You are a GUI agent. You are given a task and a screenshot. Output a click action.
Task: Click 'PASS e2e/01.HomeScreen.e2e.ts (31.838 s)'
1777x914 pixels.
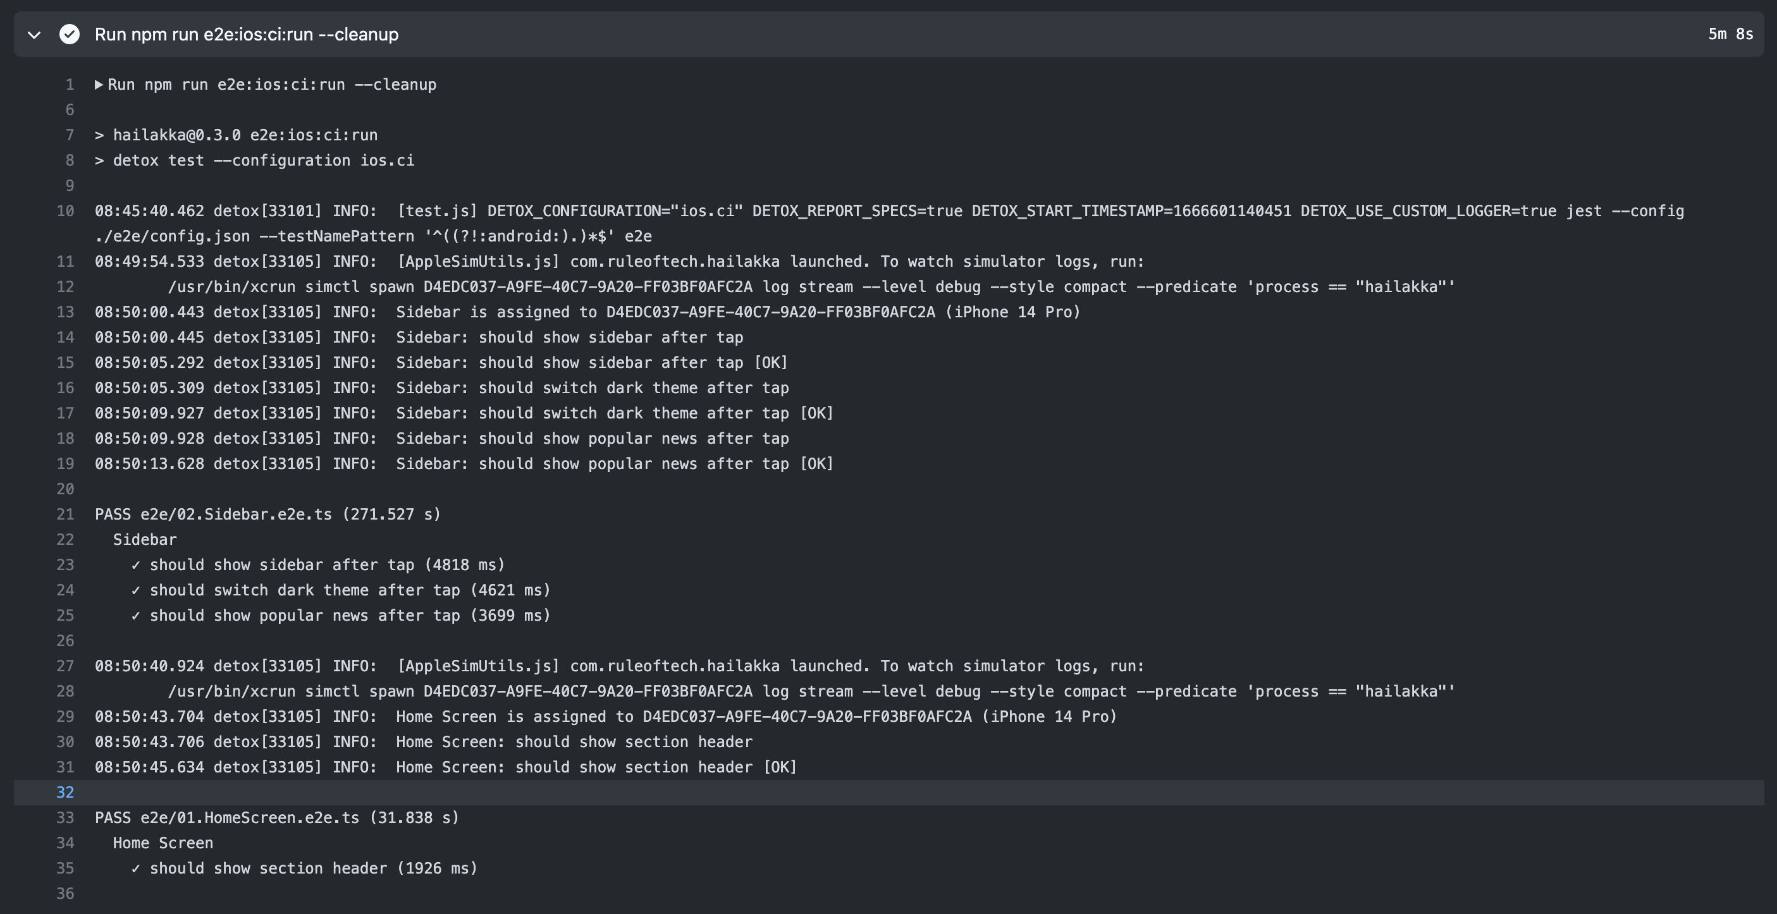click(x=276, y=817)
